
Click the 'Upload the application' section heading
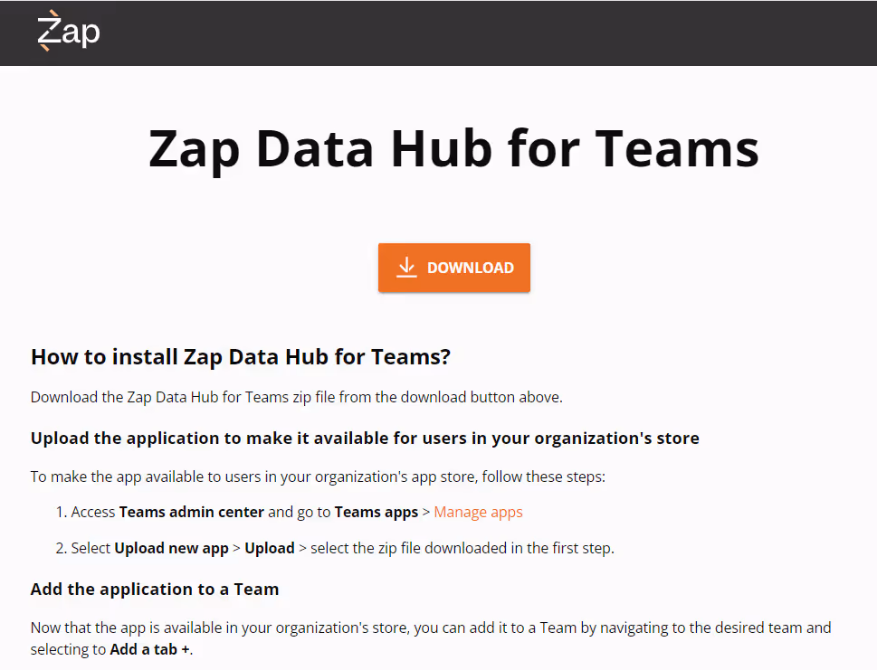365,438
